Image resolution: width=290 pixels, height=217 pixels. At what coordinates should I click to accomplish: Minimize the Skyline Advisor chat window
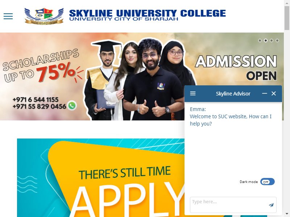pos(265,93)
